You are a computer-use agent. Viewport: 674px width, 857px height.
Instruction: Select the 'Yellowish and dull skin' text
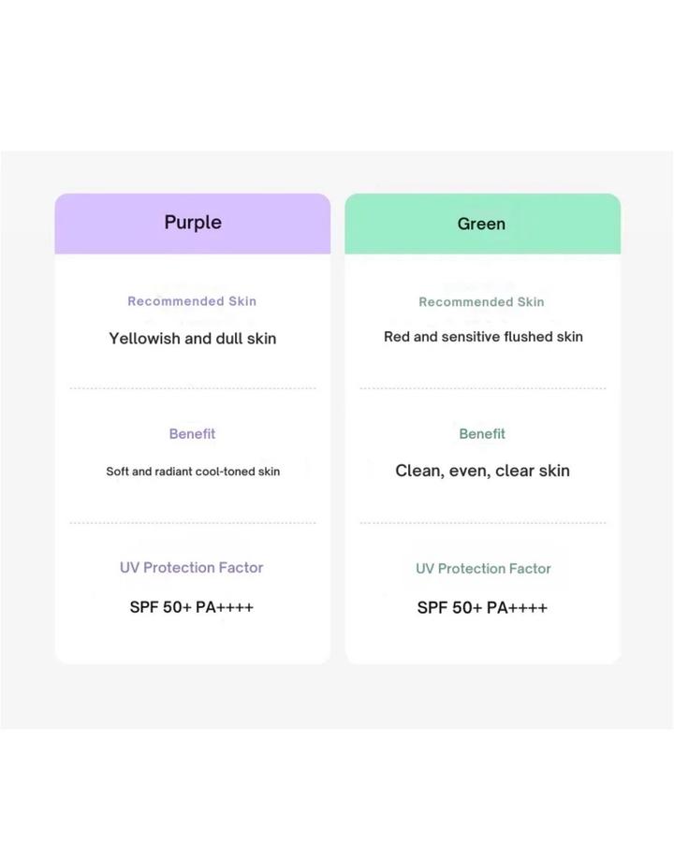pos(193,339)
